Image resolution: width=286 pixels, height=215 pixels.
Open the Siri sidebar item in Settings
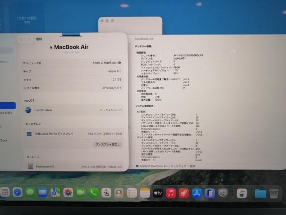tap(6, 112)
